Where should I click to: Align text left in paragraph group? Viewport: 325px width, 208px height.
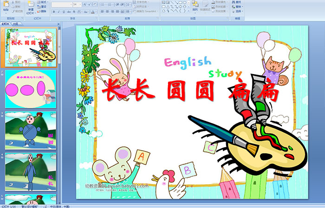click(x=103, y=12)
